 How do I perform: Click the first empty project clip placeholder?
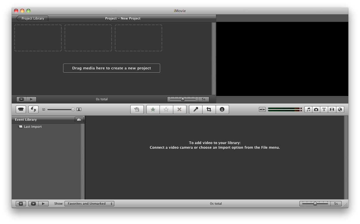pos(38,38)
